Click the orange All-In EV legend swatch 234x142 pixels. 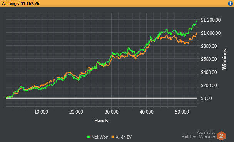click(x=113, y=137)
